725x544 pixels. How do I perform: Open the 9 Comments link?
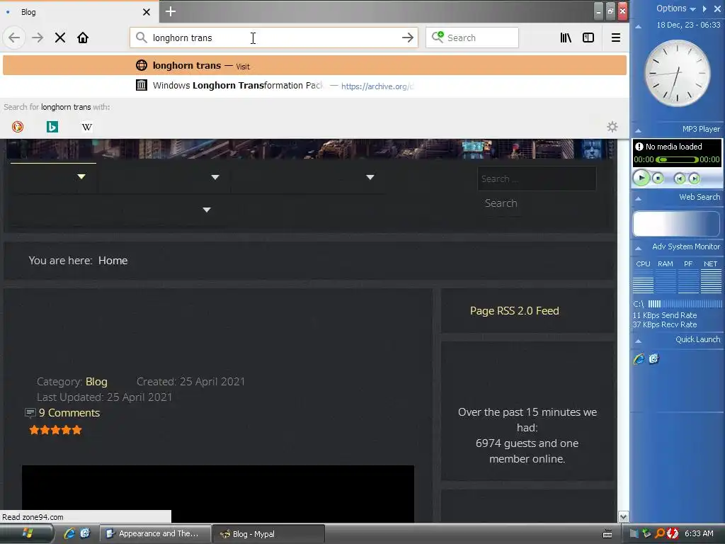click(x=69, y=413)
